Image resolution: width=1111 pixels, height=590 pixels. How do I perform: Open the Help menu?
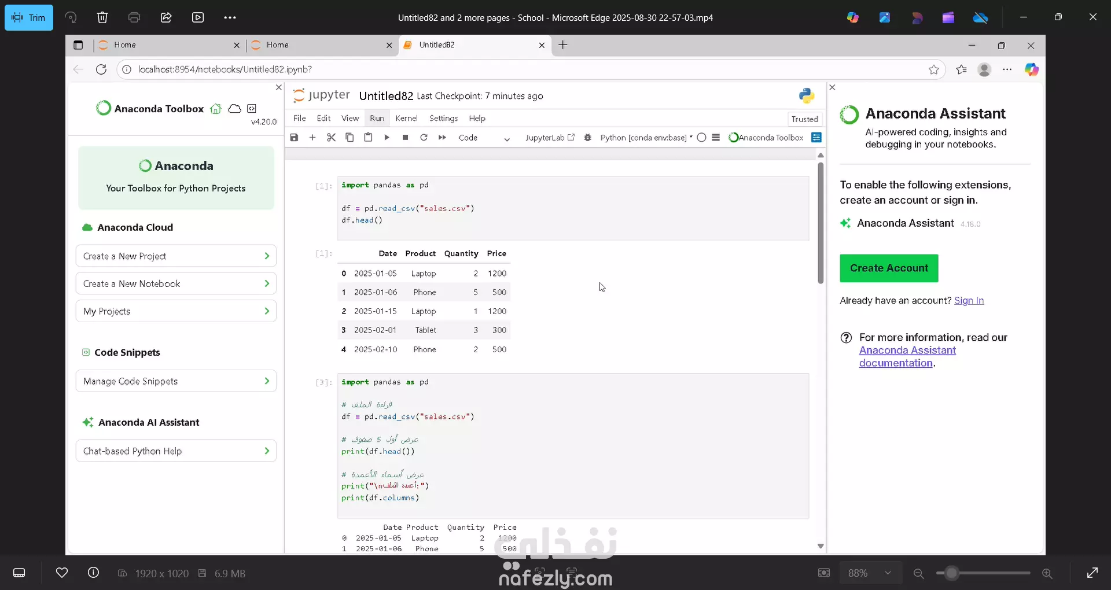point(477,118)
